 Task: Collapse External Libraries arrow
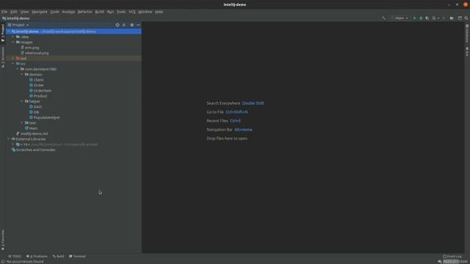[x=9, y=139]
